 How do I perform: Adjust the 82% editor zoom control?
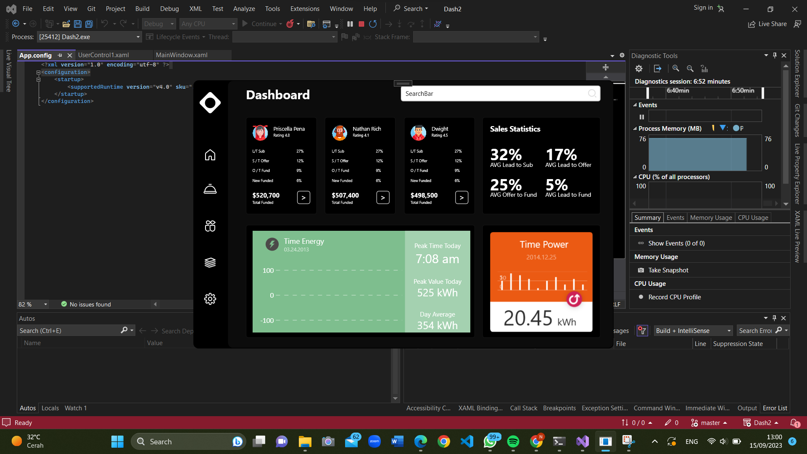pyautogui.click(x=32, y=304)
